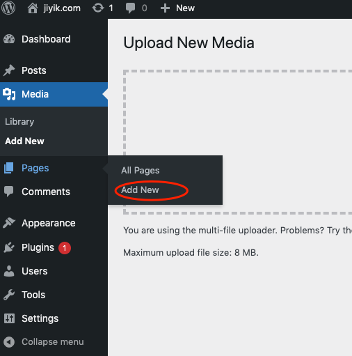The image size is (352, 356).
Task: Click Collapse menu text
Action: 53,342
